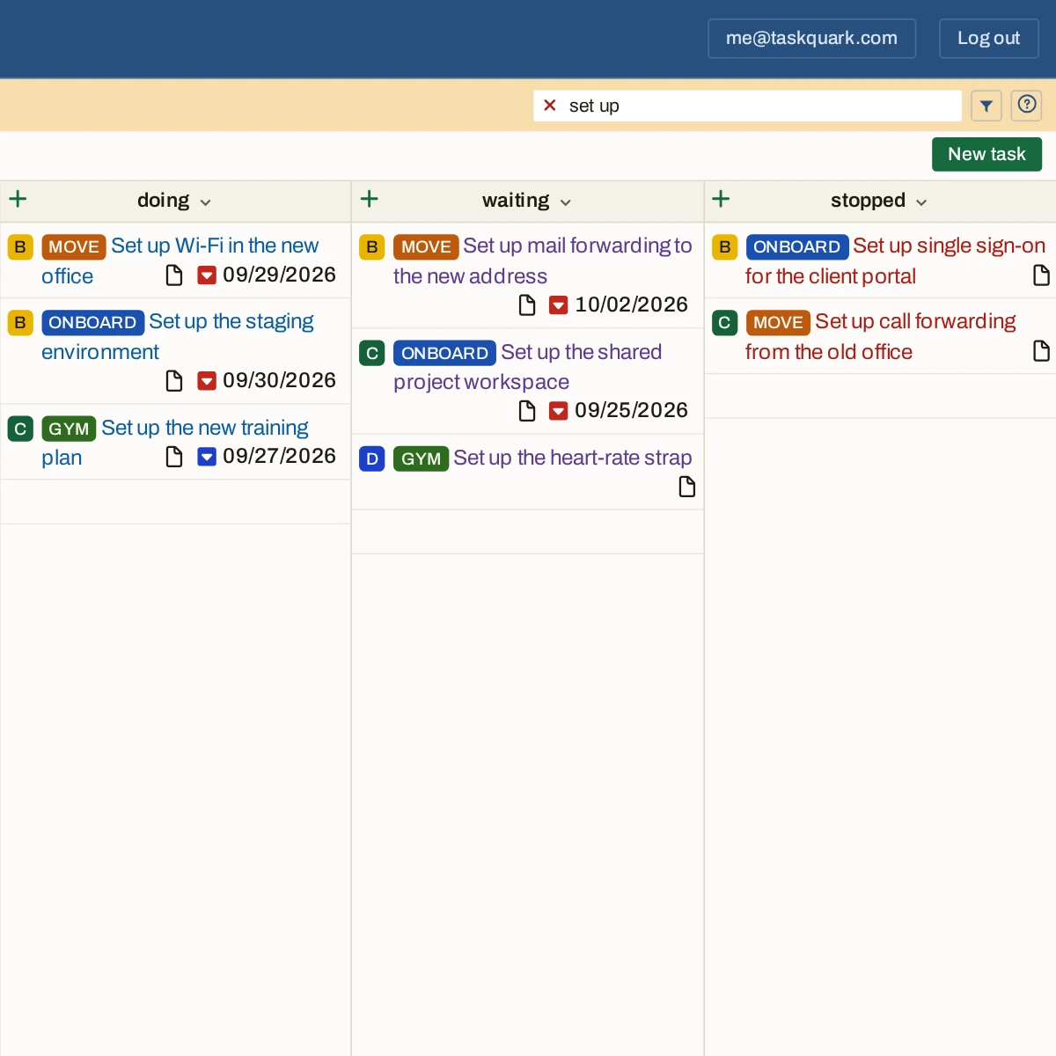Expand the doing column dropdown

(x=206, y=202)
